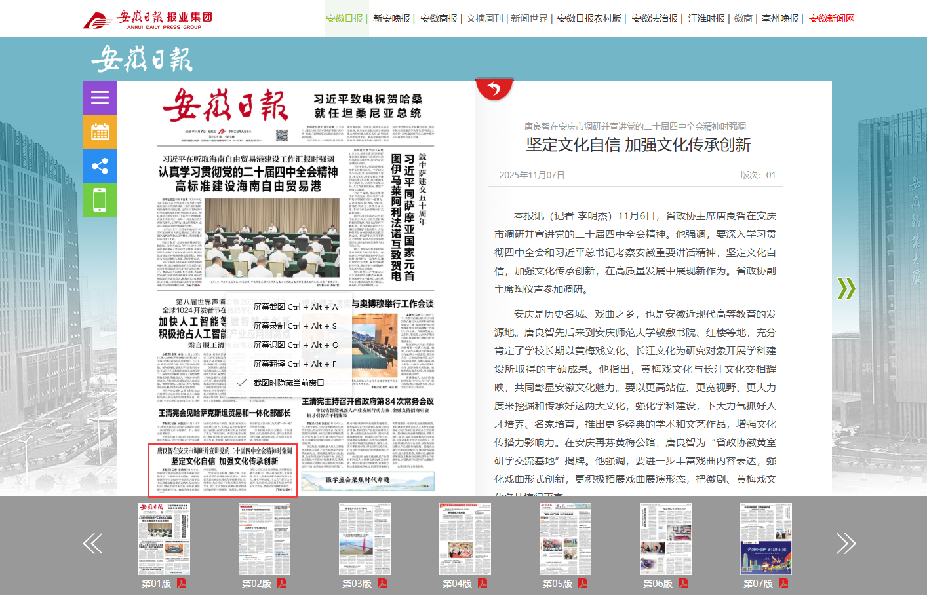Open the 第03版 page thumbnail
Screen dimensions: 927x598
[x=365, y=539]
